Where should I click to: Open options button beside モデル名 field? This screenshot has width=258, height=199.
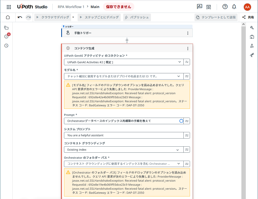[x=187, y=76]
